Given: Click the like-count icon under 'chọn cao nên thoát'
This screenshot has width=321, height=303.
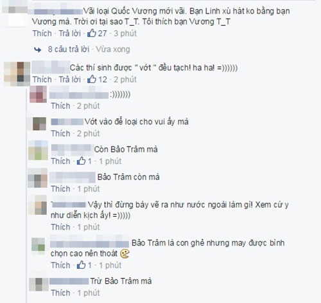Looking at the screenshot, I should coord(82,265).
